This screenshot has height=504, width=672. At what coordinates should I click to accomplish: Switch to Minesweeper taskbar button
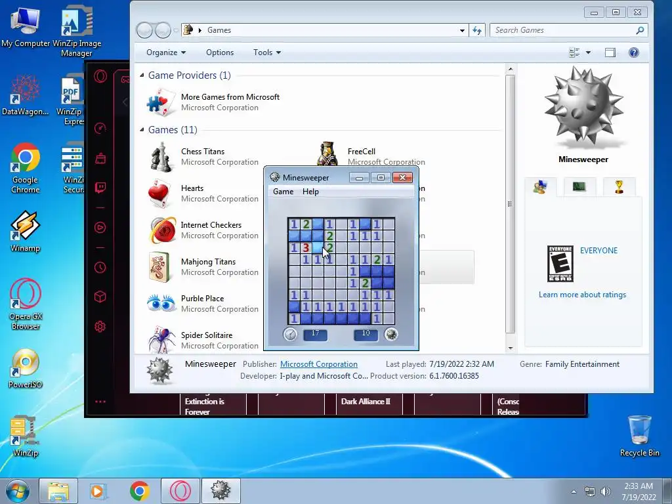[220, 491]
